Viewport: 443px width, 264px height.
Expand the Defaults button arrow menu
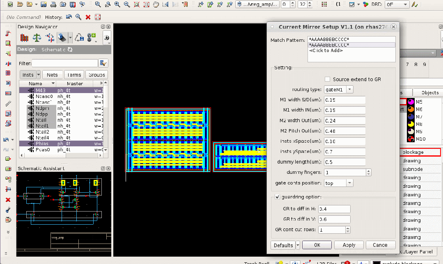coord(298,245)
